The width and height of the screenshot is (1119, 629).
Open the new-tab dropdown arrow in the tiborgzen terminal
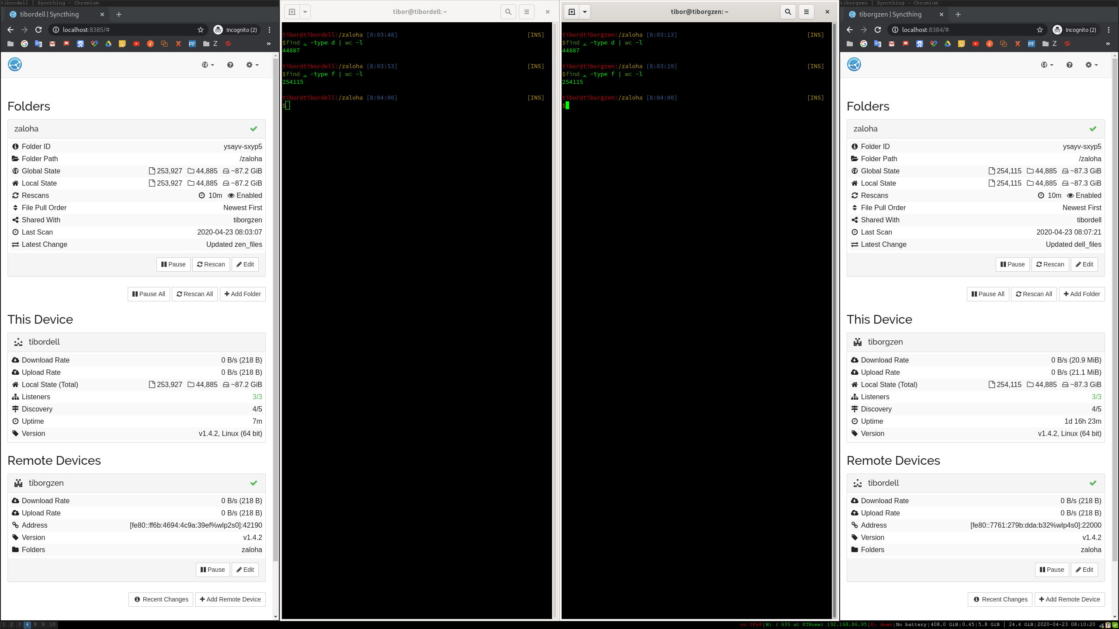[x=585, y=12]
